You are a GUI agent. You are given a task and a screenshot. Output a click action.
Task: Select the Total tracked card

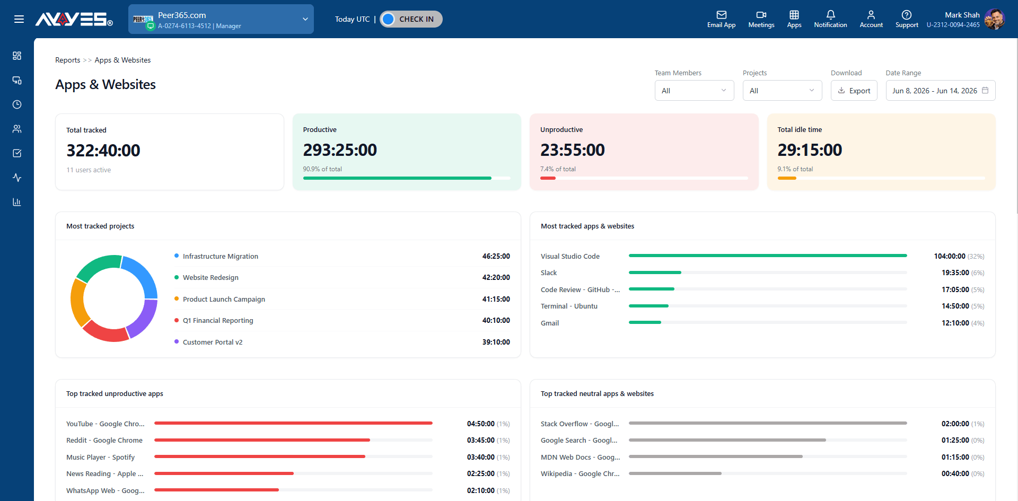click(x=170, y=152)
